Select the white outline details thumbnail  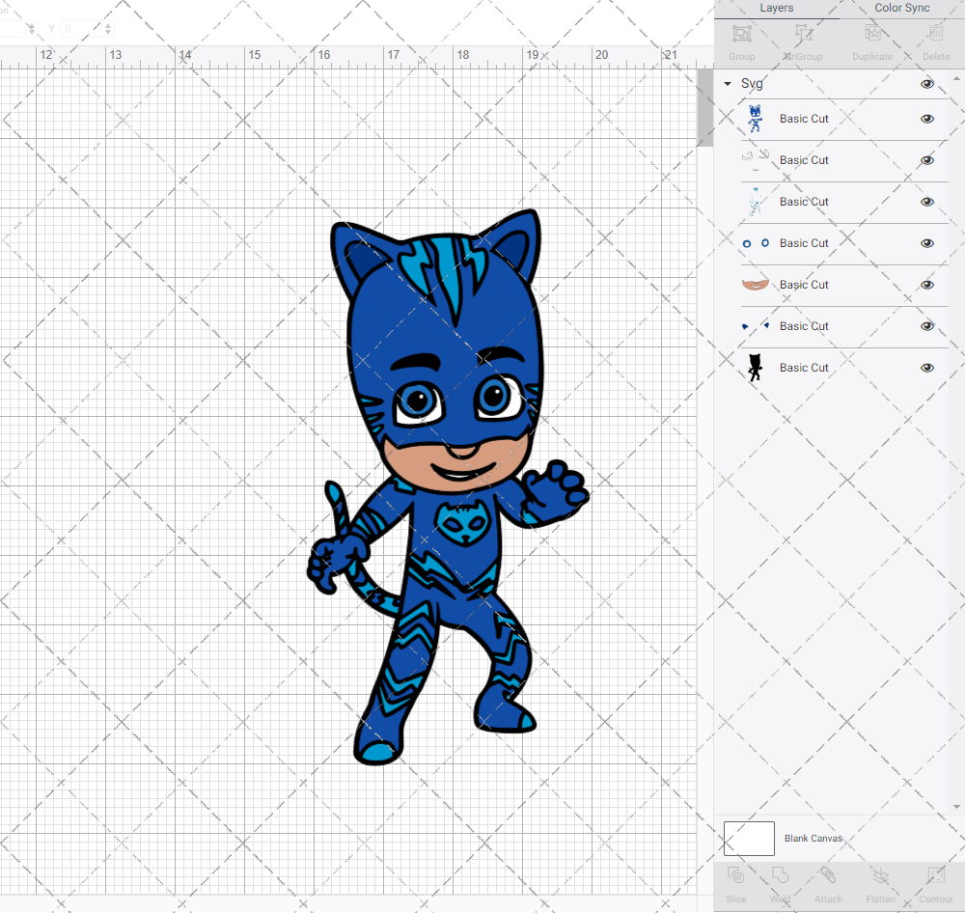coord(756,159)
